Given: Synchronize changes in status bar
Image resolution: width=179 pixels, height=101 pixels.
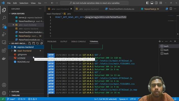Looking at the screenshot, I should point(22,99).
